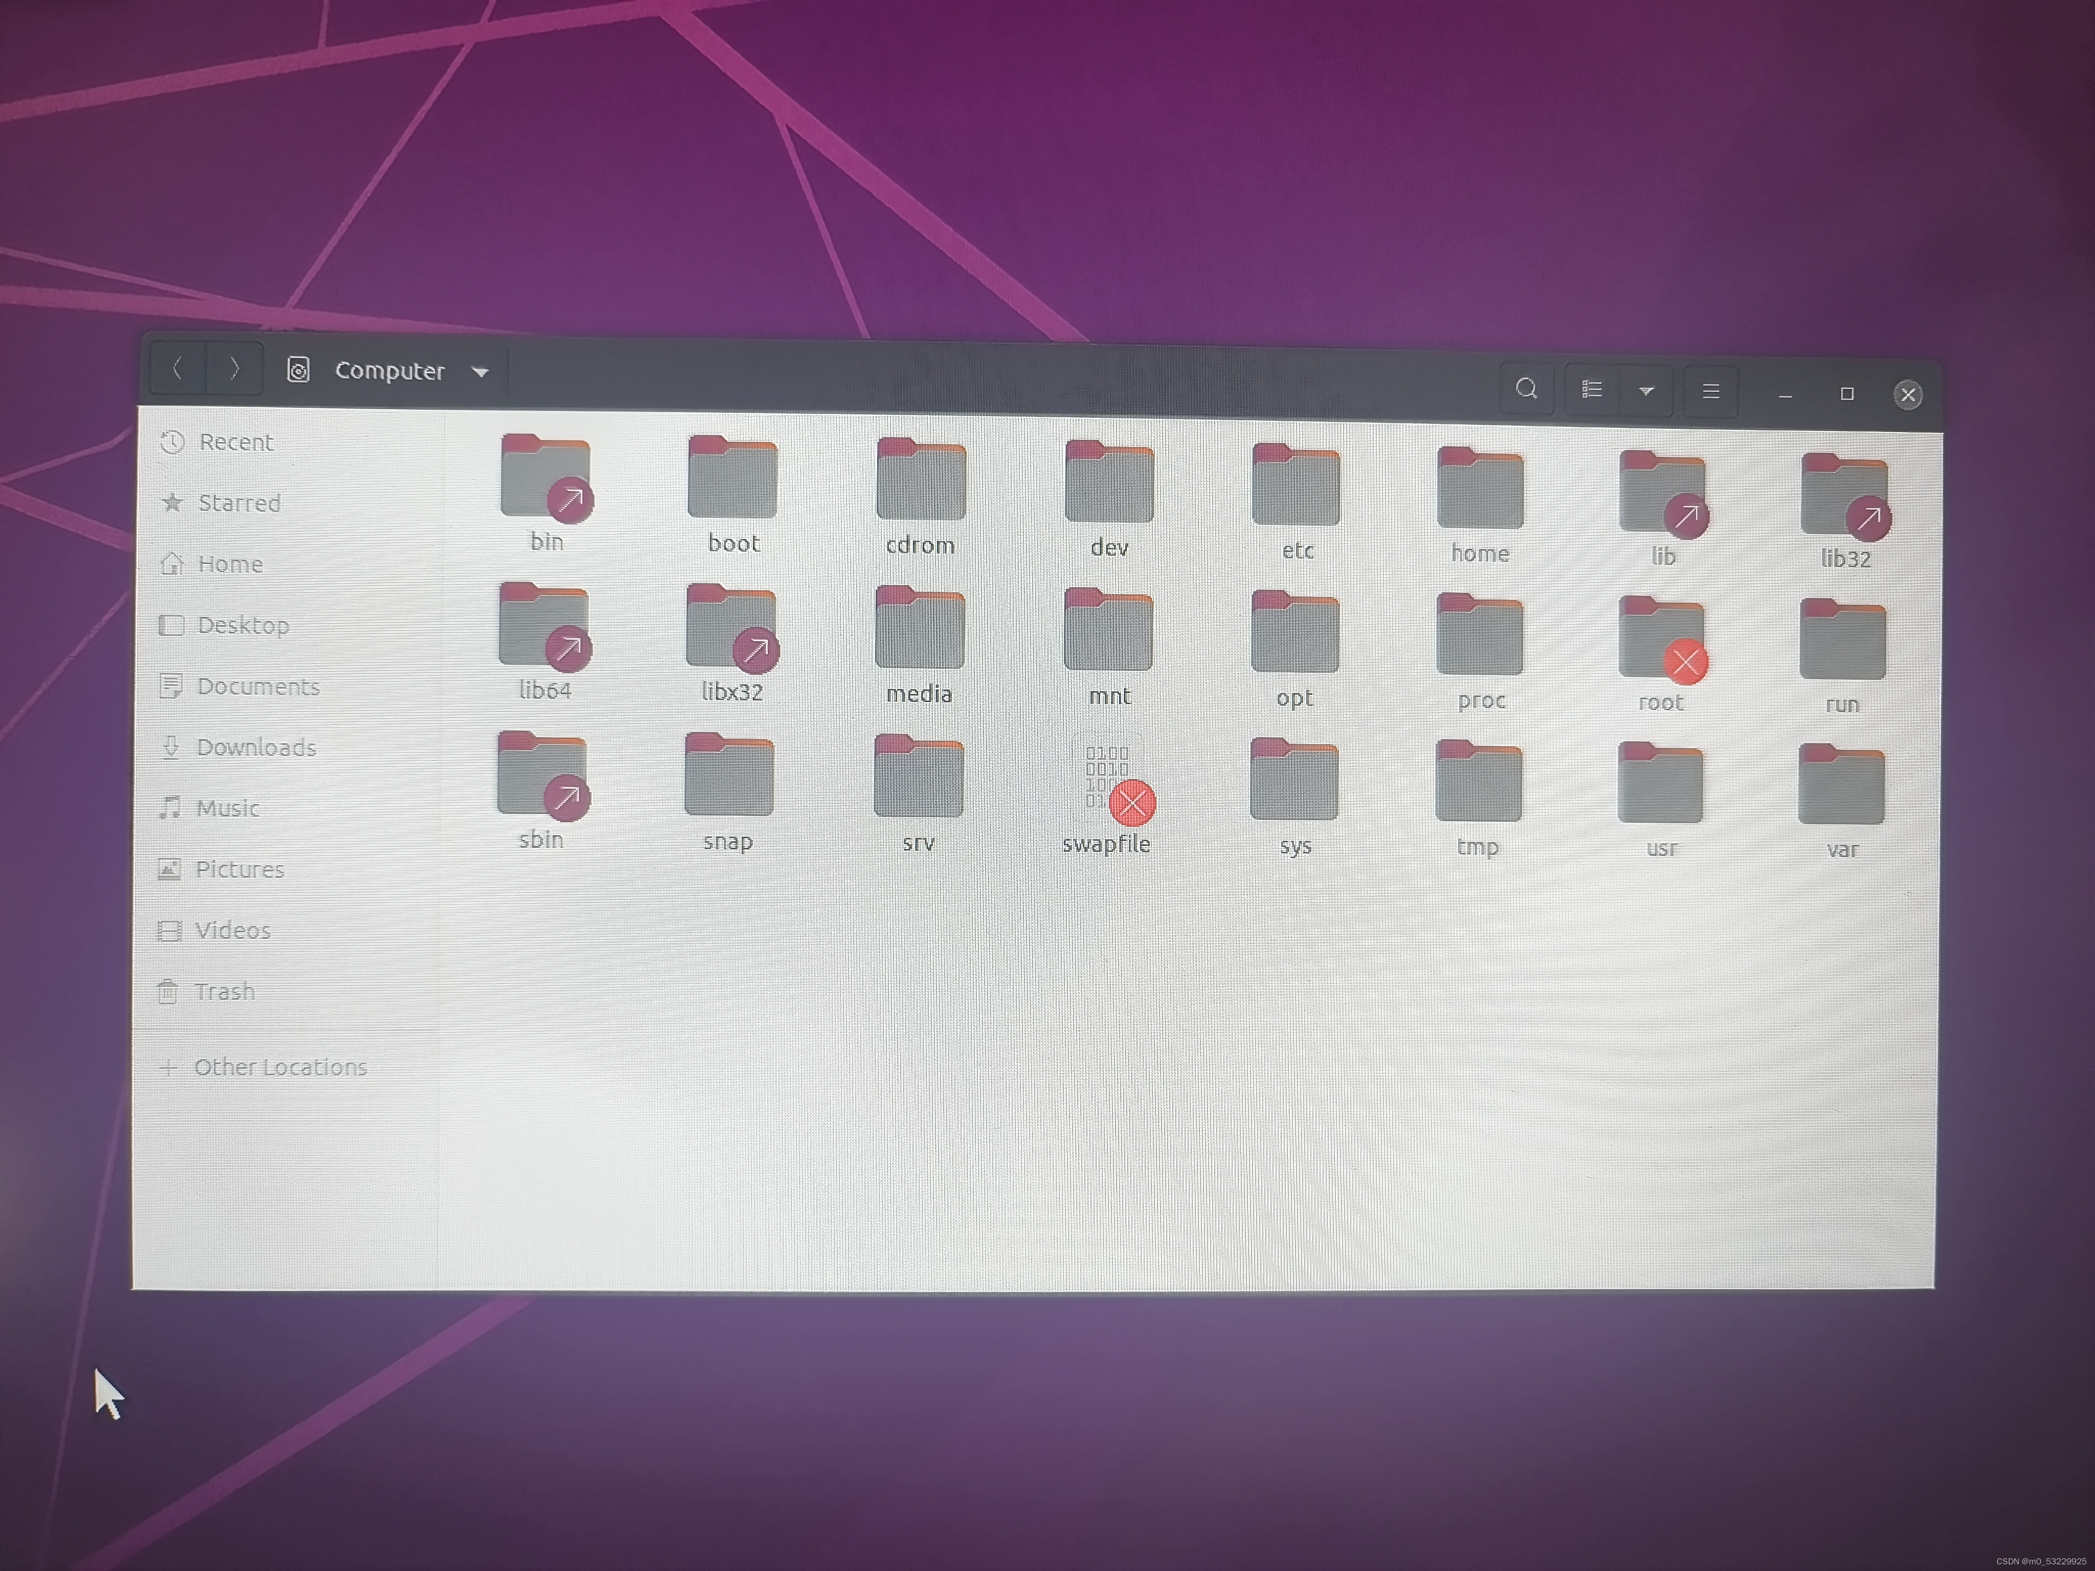Expand view options dropdown arrow
This screenshot has height=1571, width=2095.
pos(1646,390)
